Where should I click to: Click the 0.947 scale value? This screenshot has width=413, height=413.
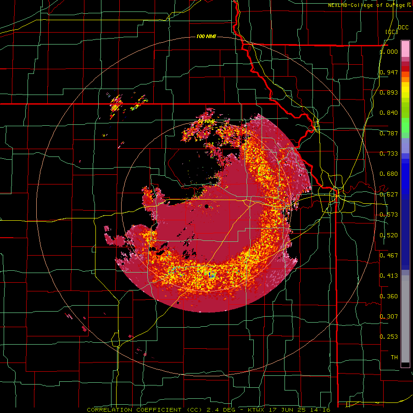[x=389, y=72]
